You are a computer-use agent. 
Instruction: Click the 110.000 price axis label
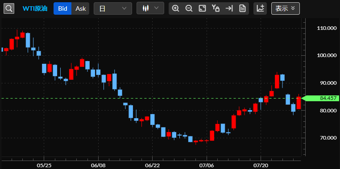click(x=327, y=28)
